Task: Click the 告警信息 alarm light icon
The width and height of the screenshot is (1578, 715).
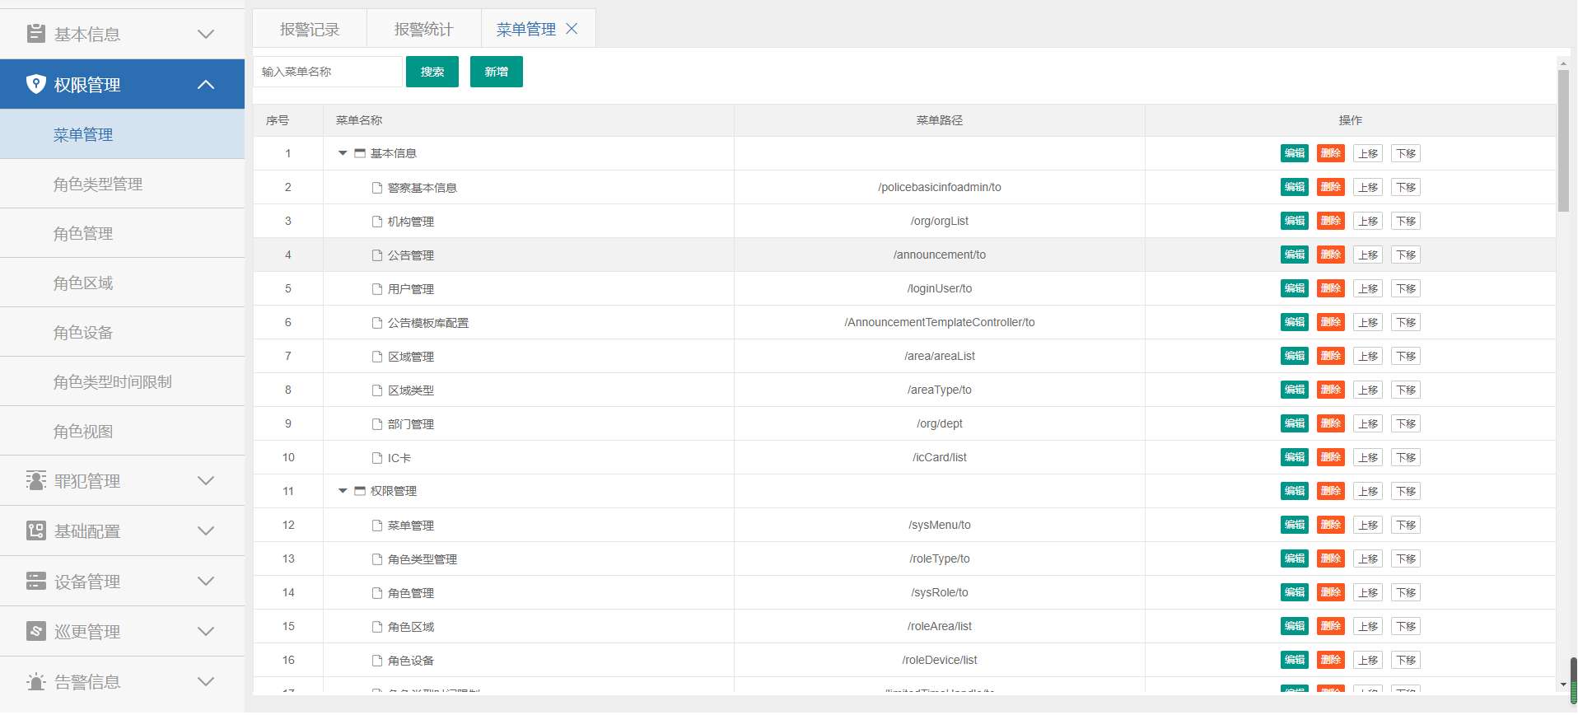Action: coord(36,682)
